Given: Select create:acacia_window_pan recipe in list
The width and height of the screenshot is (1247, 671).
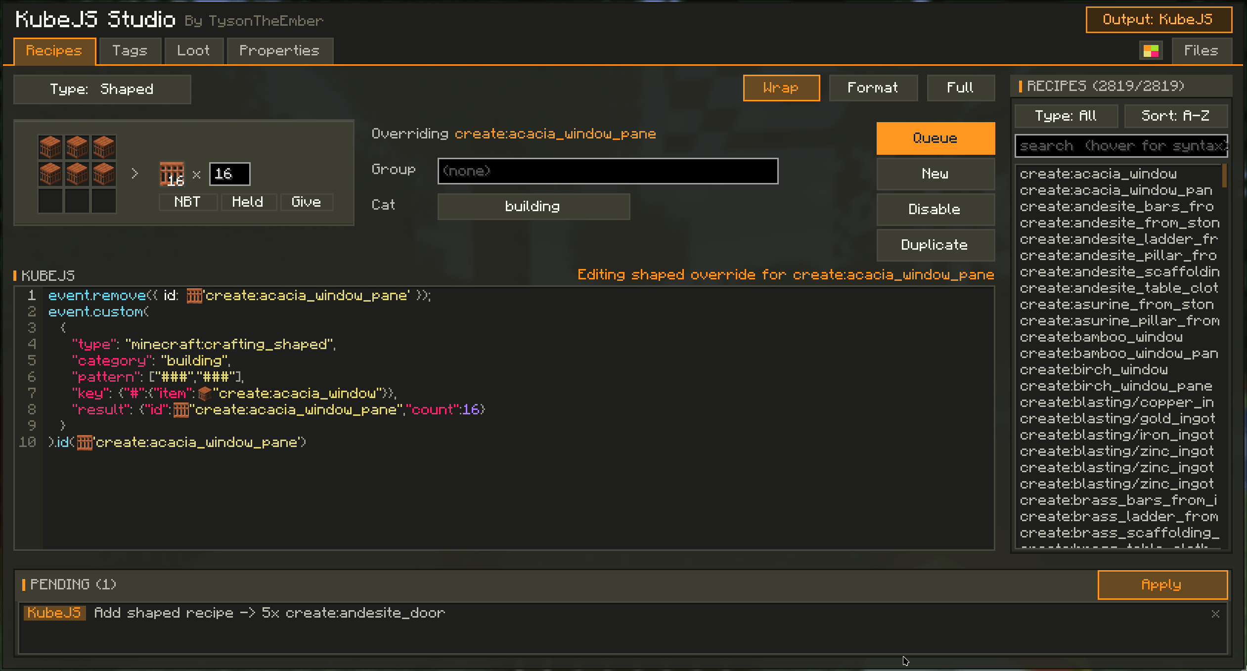Looking at the screenshot, I should pyautogui.click(x=1118, y=190).
